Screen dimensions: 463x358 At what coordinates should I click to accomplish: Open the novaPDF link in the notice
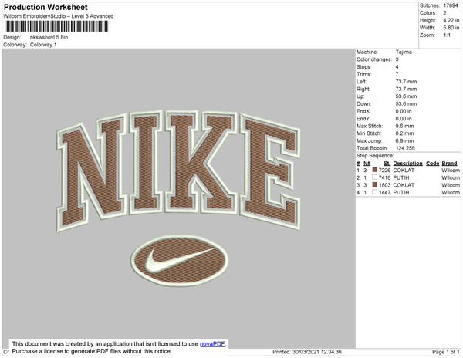pyautogui.click(x=212, y=344)
